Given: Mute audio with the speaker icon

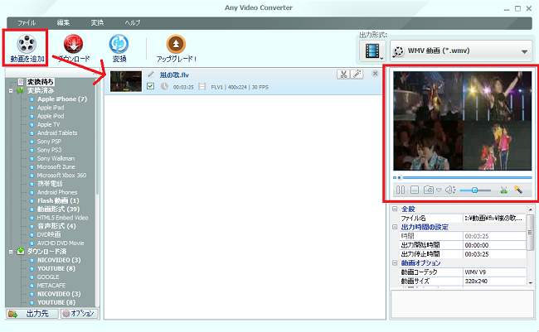Looking at the screenshot, I should point(450,190).
